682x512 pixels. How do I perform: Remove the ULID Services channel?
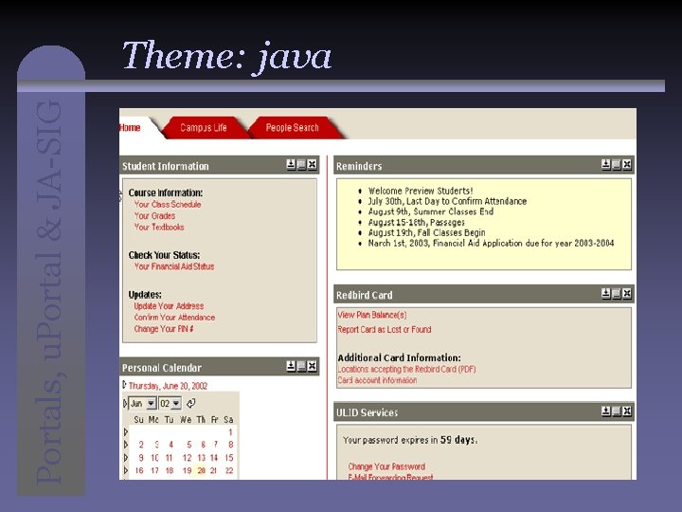pos(627,411)
